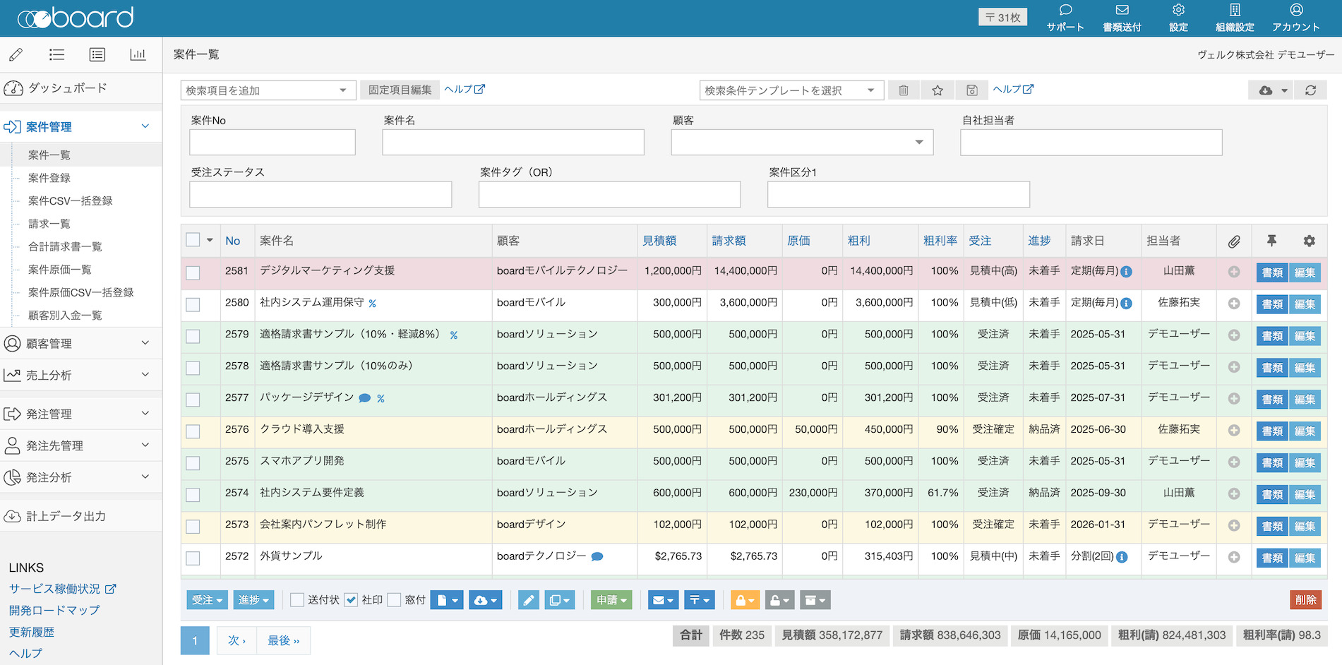Screen dimensions: 1342x665
Task: Open 請求一覧 in sidebar
Action: click(x=49, y=224)
